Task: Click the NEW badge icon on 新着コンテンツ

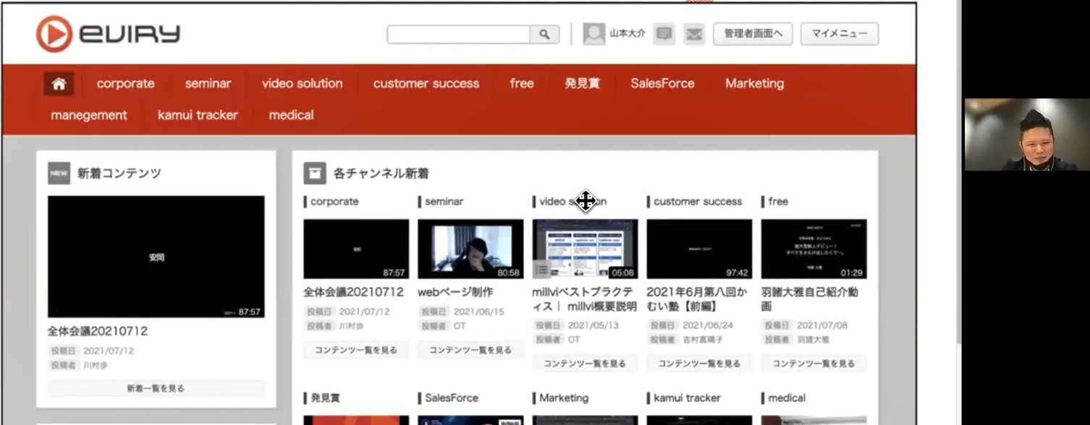Action: coord(59,173)
